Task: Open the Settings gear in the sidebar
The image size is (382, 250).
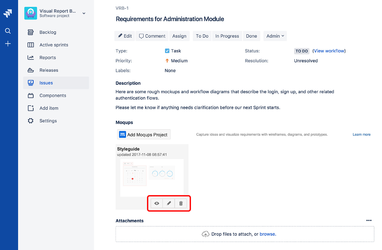Action: pos(31,121)
